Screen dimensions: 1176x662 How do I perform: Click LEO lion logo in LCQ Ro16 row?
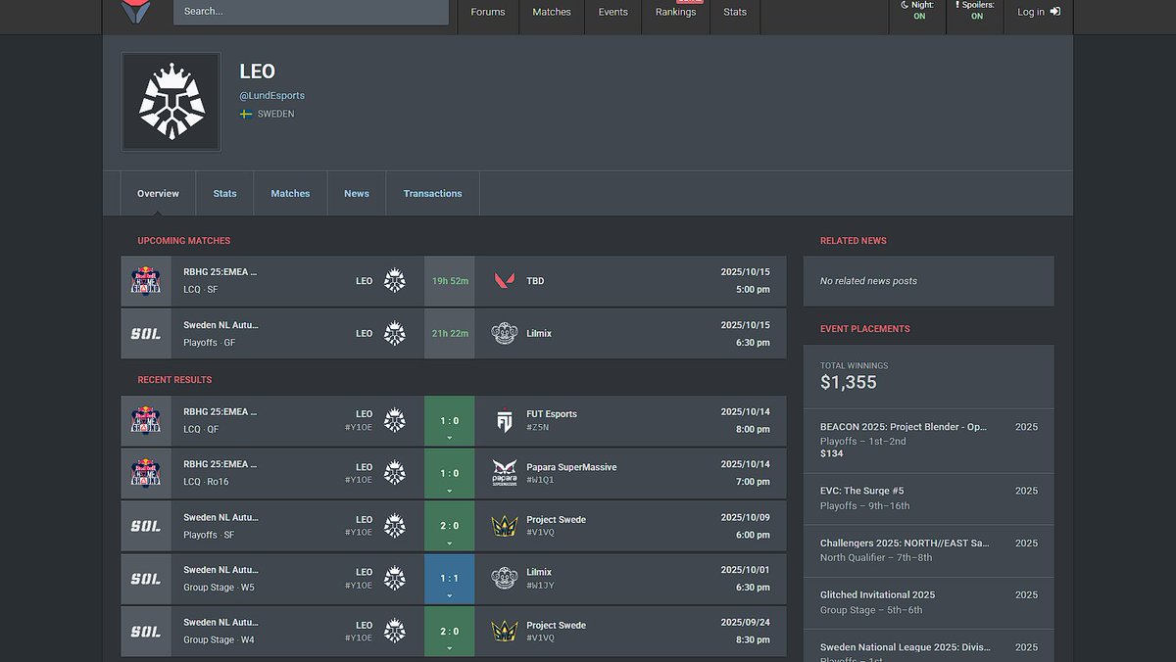(395, 474)
